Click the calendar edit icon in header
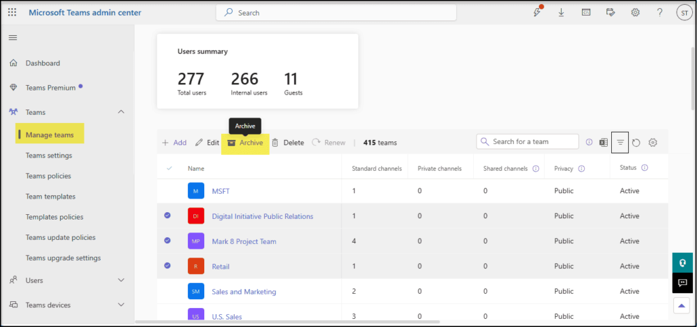Image resolution: width=697 pixels, height=327 pixels. coord(611,12)
